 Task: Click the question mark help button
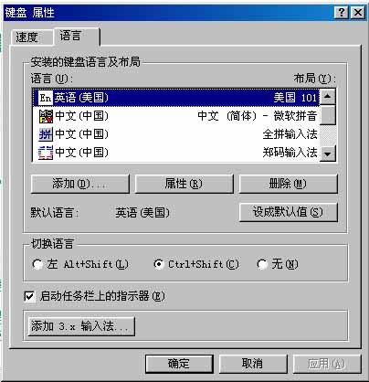342,13
